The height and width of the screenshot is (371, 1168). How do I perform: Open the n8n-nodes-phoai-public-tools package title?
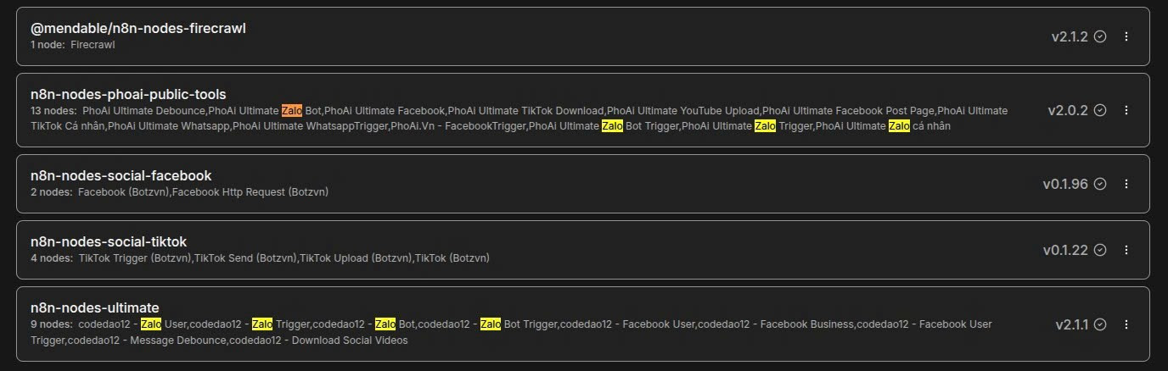coord(128,94)
